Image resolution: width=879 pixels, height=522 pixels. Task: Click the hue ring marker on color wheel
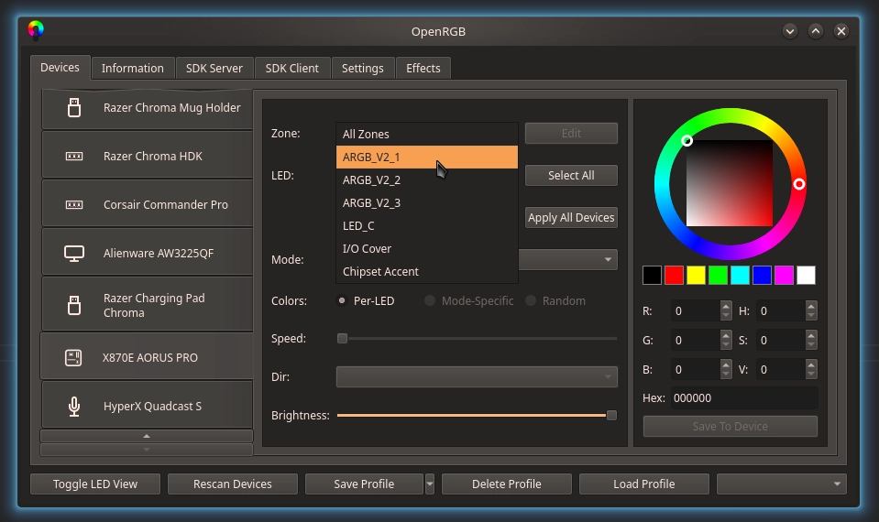[799, 184]
